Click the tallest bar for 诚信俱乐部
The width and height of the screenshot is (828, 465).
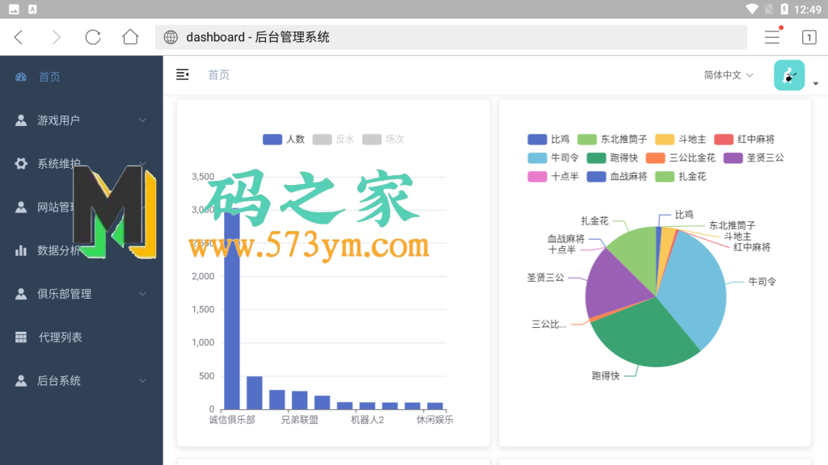[x=232, y=309]
